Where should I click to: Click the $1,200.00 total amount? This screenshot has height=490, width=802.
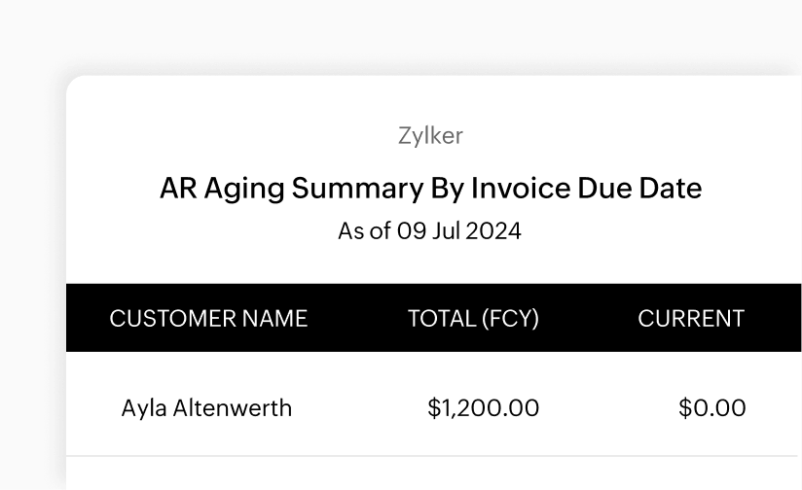coord(483,407)
